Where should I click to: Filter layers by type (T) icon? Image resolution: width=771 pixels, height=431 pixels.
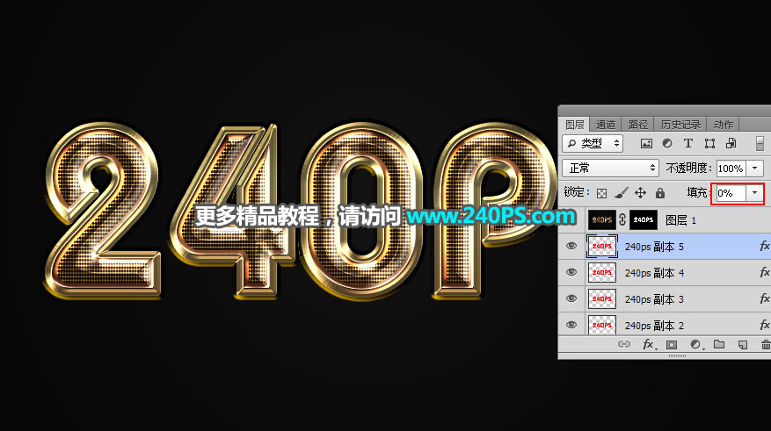click(687, 143)
